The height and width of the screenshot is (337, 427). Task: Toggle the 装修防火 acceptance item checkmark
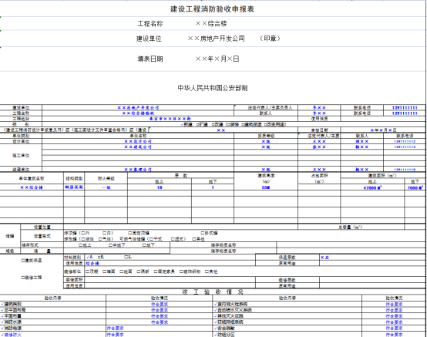coord(2,334)
